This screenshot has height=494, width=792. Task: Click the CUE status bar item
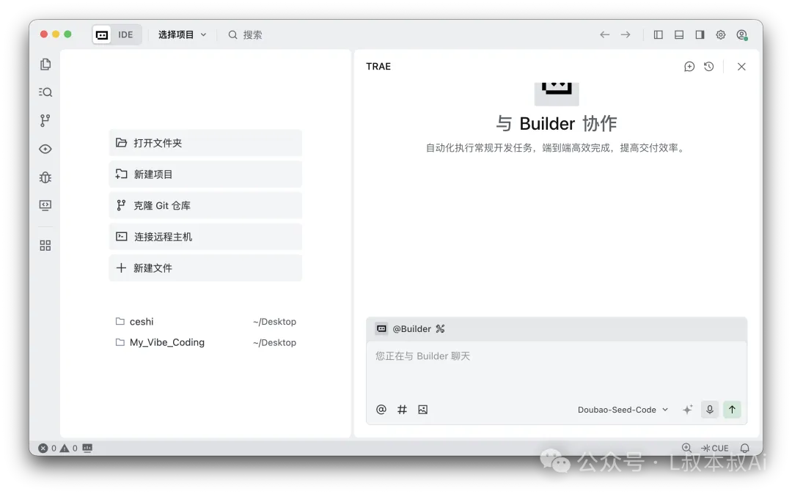click(715, 448)
